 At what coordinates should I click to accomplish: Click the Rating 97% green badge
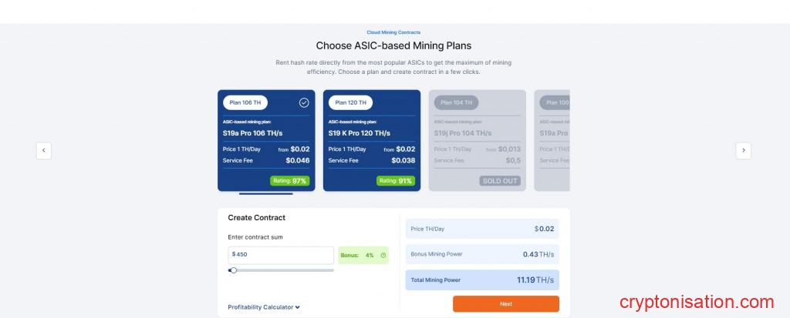point(289,181)
